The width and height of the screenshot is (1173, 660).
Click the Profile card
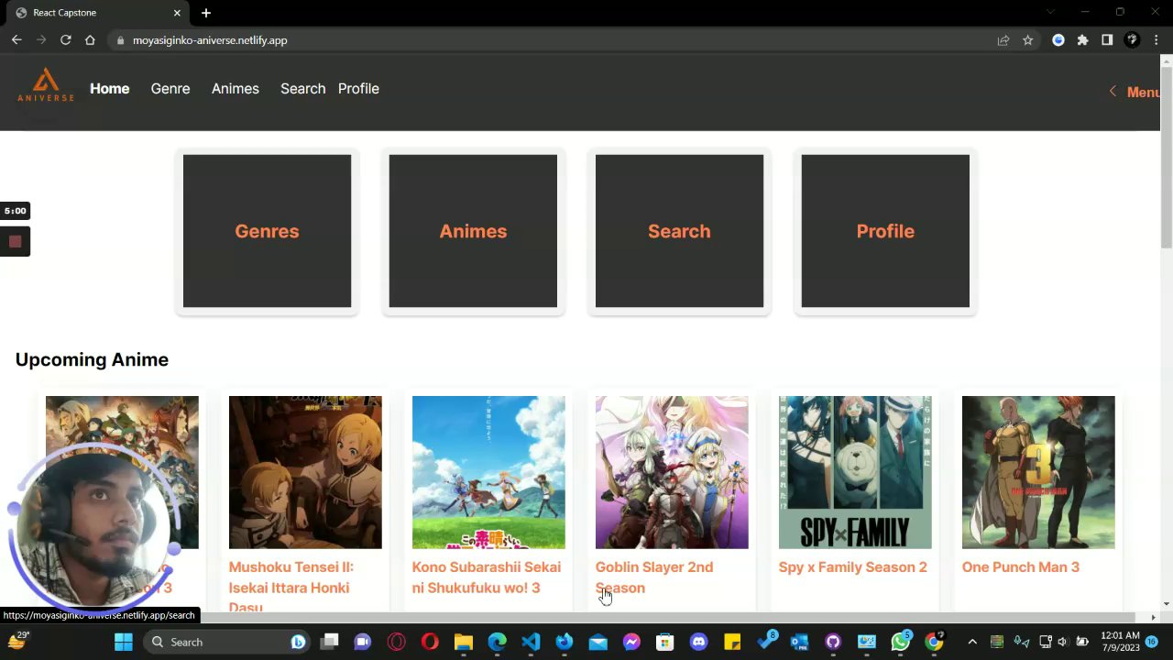tap(885, 231)
